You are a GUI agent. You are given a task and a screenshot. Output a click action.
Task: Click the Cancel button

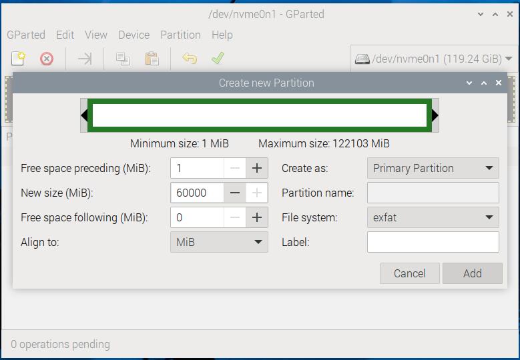[410, 273]
